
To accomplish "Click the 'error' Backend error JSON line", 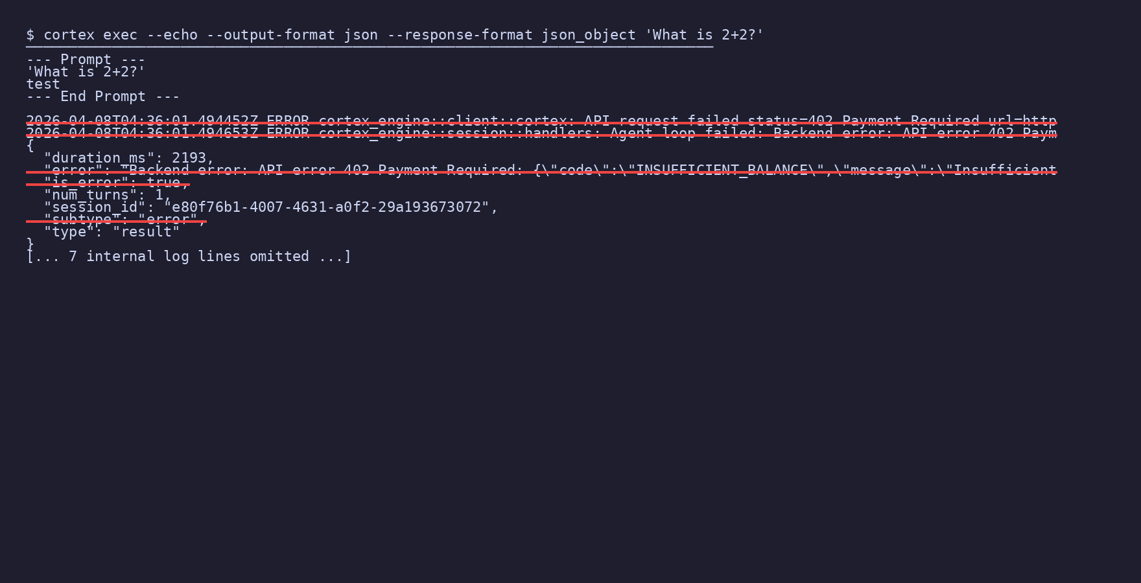I will pos(541,170).
